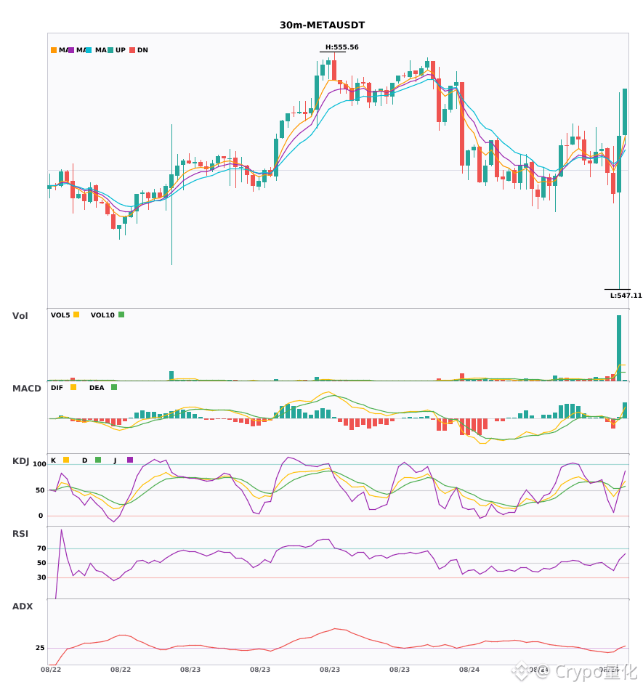
Task: Click the RSI 30 level label
Action: 41,577
